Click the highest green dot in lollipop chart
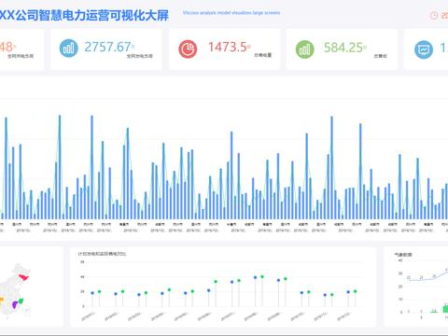Screen dimensions: 448x336 (262, 276)
